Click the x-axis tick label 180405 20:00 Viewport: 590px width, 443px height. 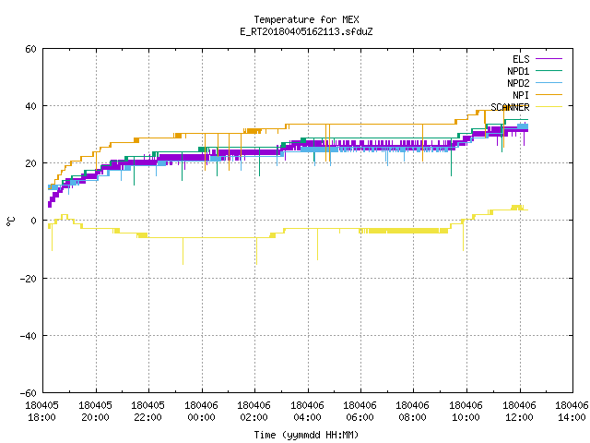click(95, 412)
